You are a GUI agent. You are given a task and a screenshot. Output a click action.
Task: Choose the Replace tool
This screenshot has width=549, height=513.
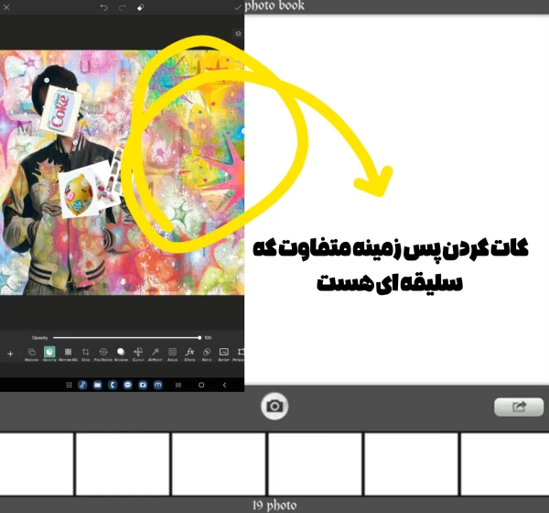31,354
